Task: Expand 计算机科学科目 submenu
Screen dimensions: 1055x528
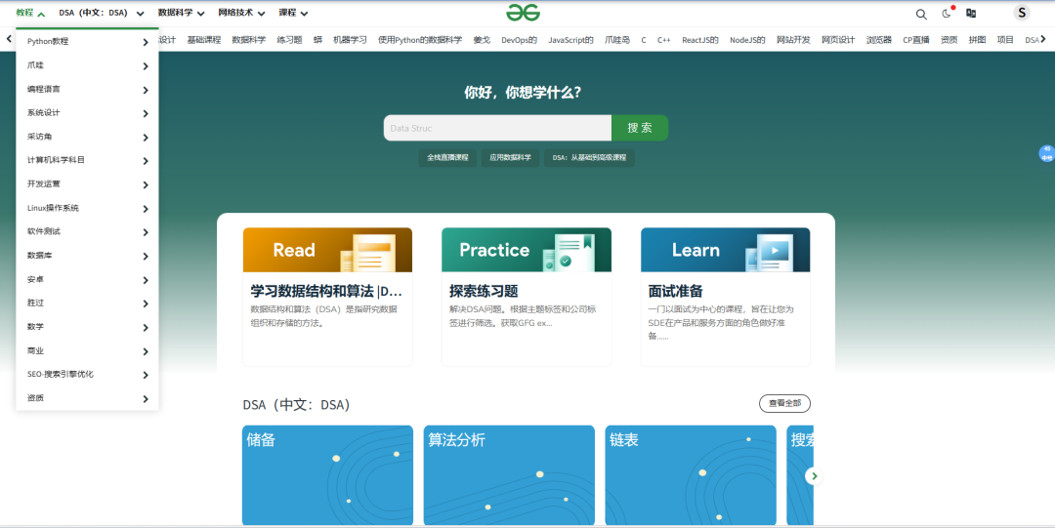Action: click(x=88, y=160)
